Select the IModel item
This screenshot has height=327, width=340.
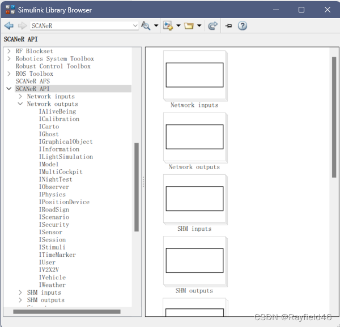49,164
